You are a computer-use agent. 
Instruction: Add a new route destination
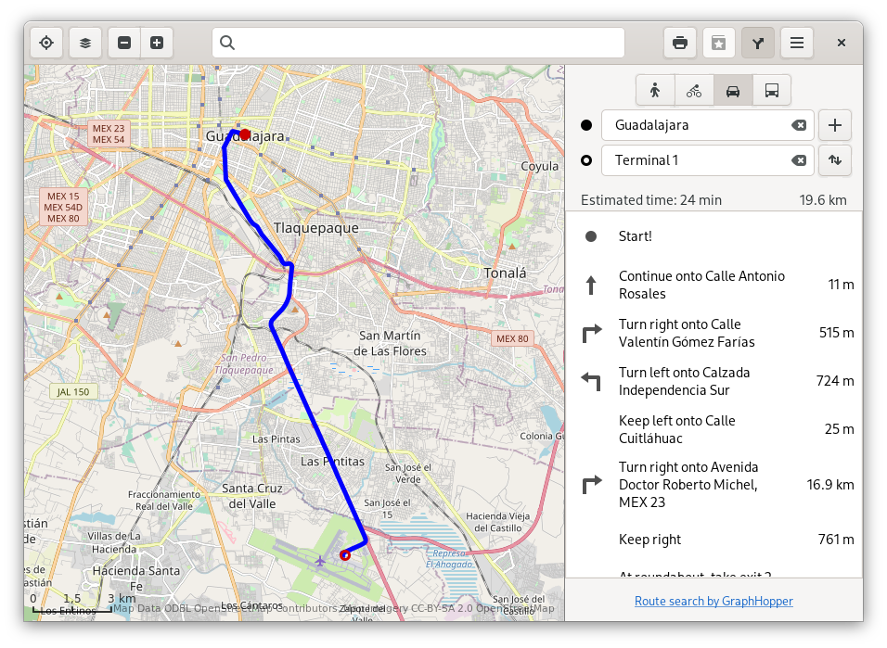coord(835,125)
